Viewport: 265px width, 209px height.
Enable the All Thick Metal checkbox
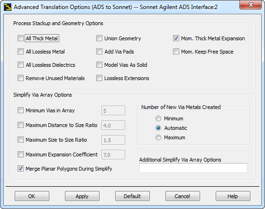point(20,38)
